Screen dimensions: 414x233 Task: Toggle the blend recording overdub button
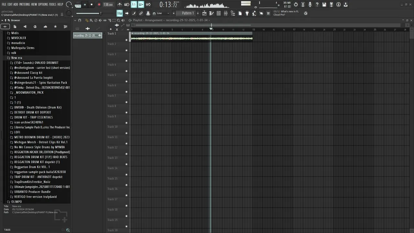click(x=141, y=5)
